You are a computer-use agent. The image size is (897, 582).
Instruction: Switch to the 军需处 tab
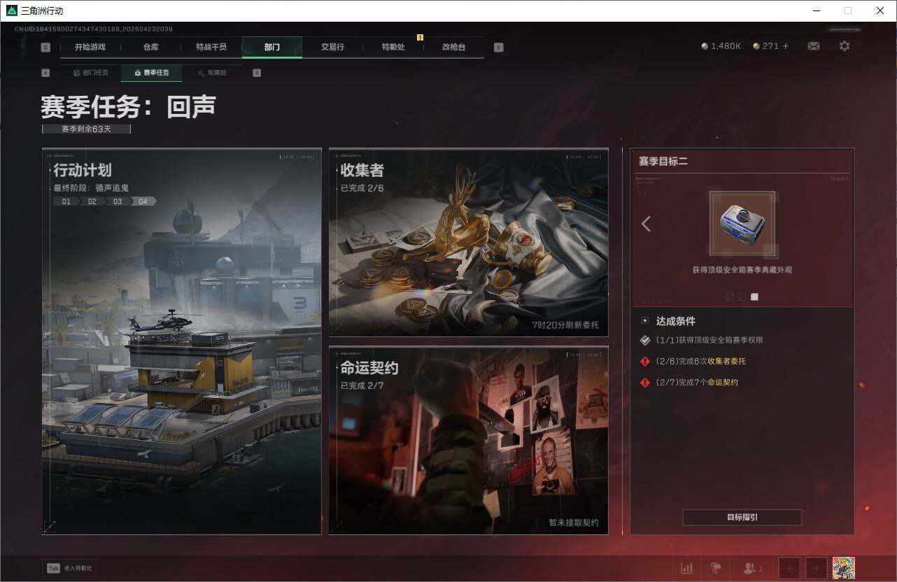click(x=213, y=72)
